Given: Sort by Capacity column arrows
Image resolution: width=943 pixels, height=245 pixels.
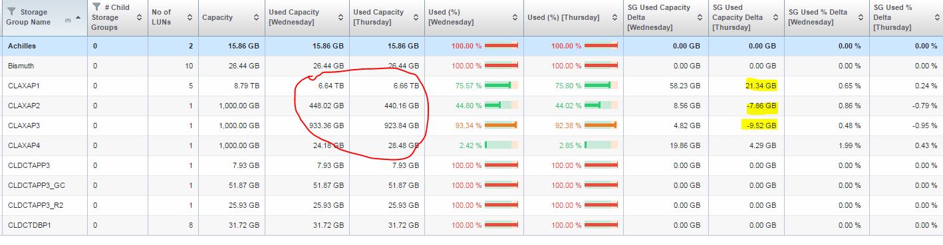Looking at the screenshot, I should (x=257, y=17).
